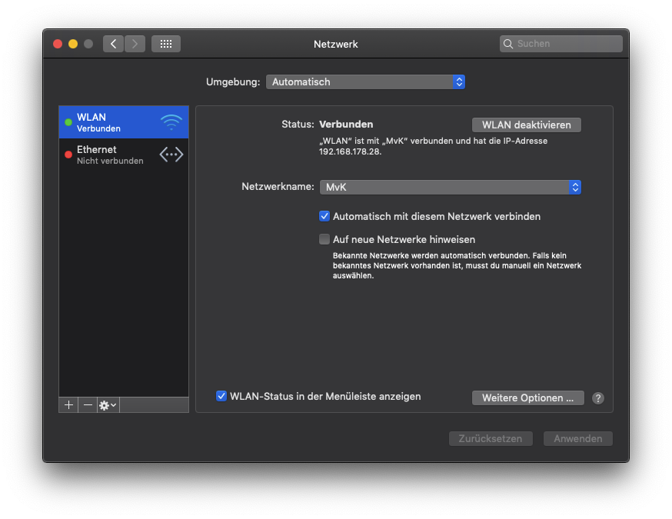
Task: Click the Anwenden button
Action: click(577, 438)
